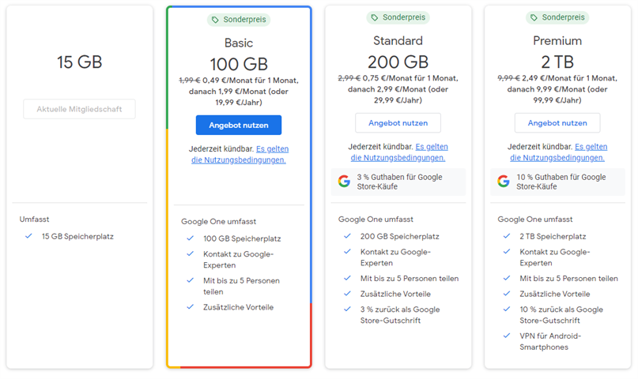
Task: Click checkmark next to 15 GB Speicherplatz
Action: tap(28, 236)
